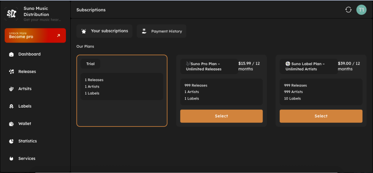Click the Services flame icon
The height and width of the screenshot is (173, 373).
pos(11,158)
